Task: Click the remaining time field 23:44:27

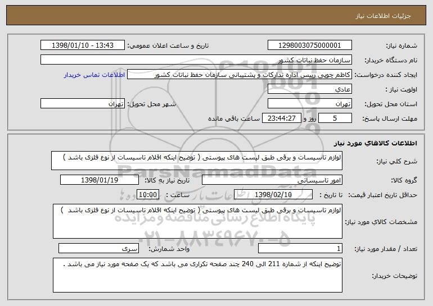Action: [281, 118]
